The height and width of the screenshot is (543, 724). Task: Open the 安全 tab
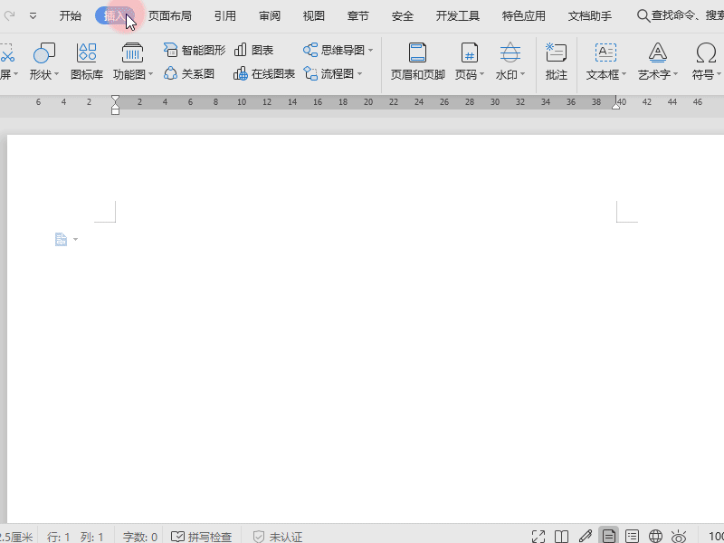[402, 16]
